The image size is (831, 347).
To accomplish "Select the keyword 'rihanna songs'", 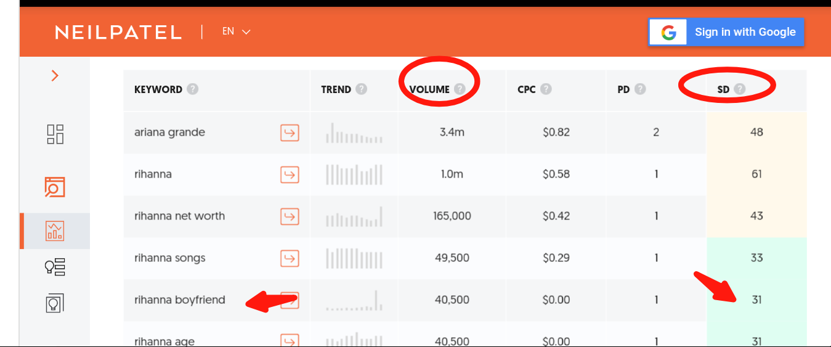I will click(x=169, y=258).
